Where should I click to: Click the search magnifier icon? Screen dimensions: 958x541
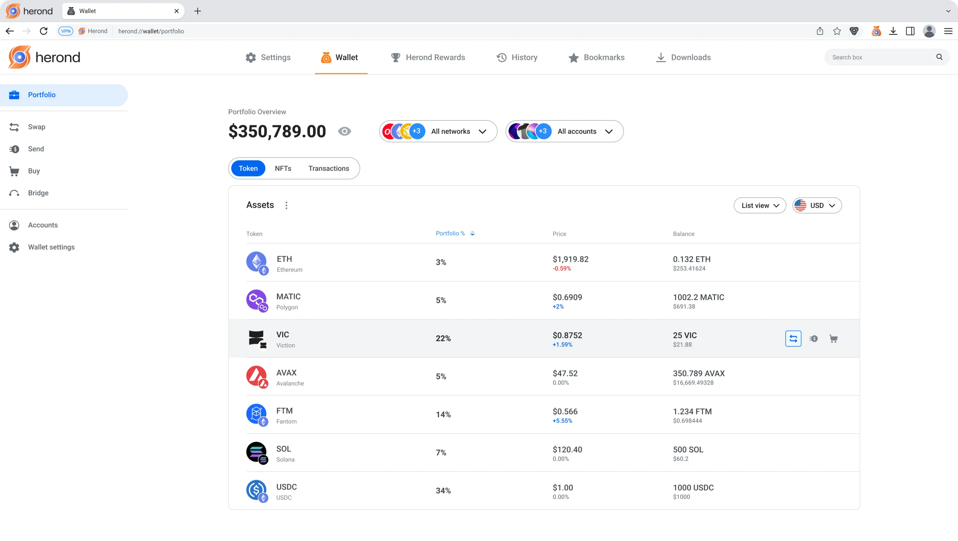939,57
